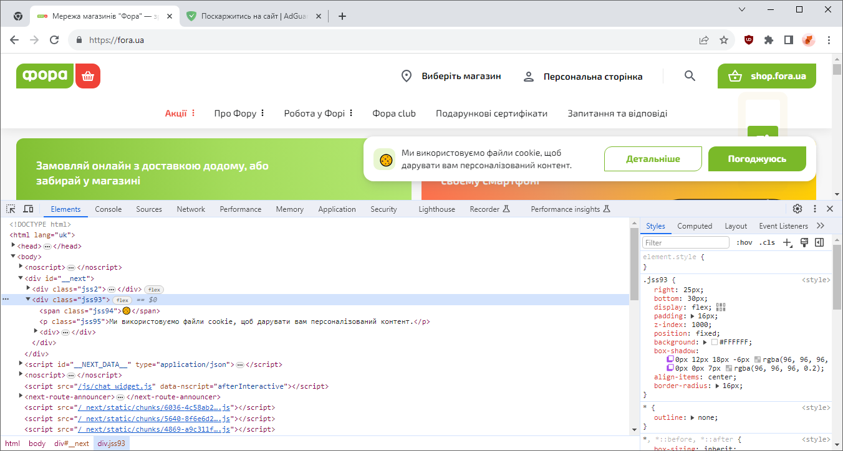Screen dimensions: 843x451
Task: Click the computed styles sidebar toggle icon
Action: (x=819, y=242)
